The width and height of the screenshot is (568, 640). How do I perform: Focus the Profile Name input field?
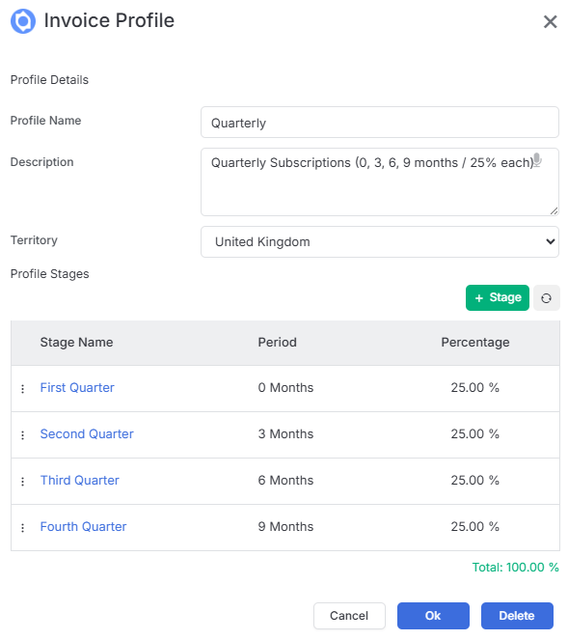[380, 123]
